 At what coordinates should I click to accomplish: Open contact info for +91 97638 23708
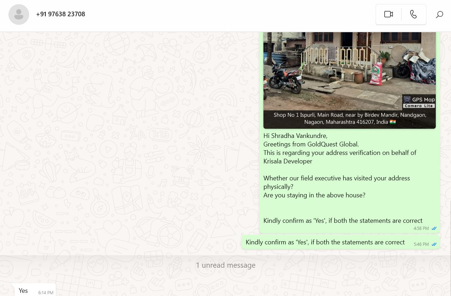pyautogui.click(x=61, y=14)
